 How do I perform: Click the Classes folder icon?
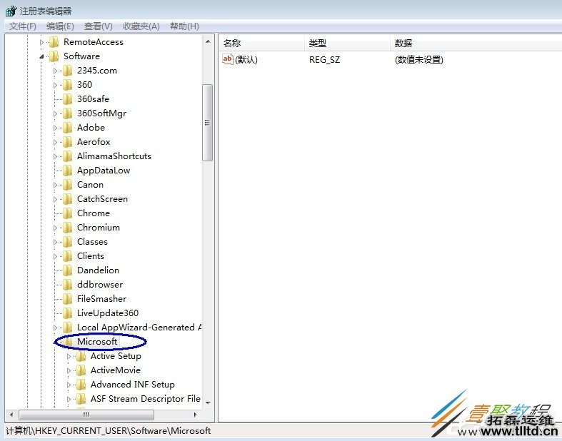click(67, 242)
